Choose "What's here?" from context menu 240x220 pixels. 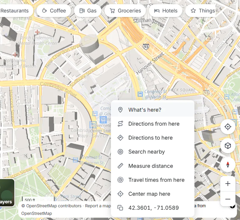153,110
